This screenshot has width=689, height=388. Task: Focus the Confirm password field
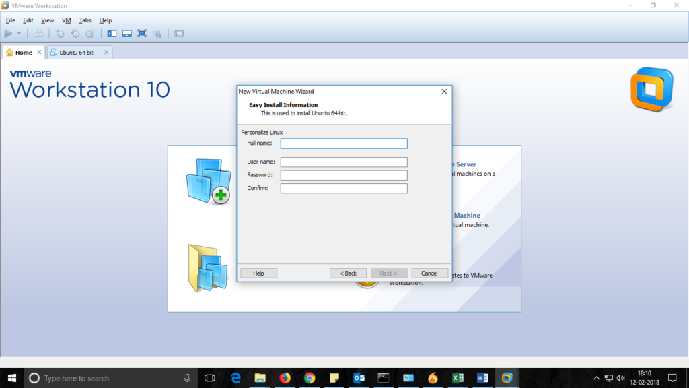tap(344, 188)
